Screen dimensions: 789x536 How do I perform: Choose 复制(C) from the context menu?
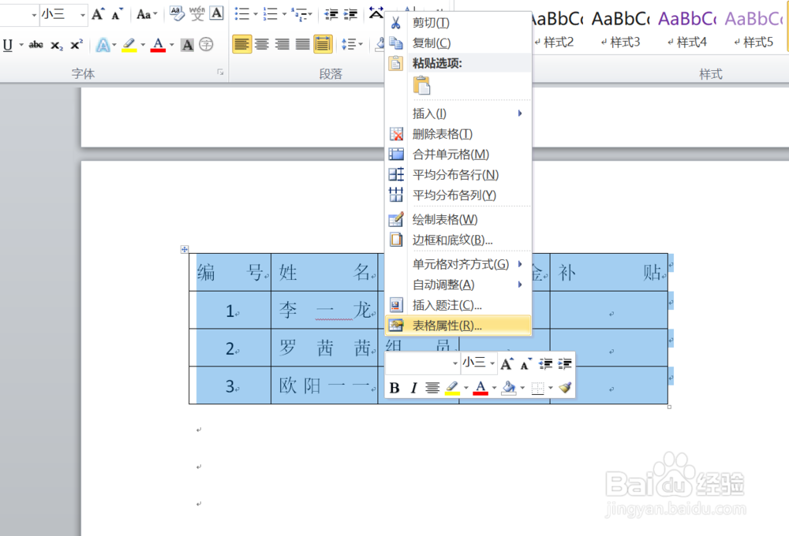[458, 43]
